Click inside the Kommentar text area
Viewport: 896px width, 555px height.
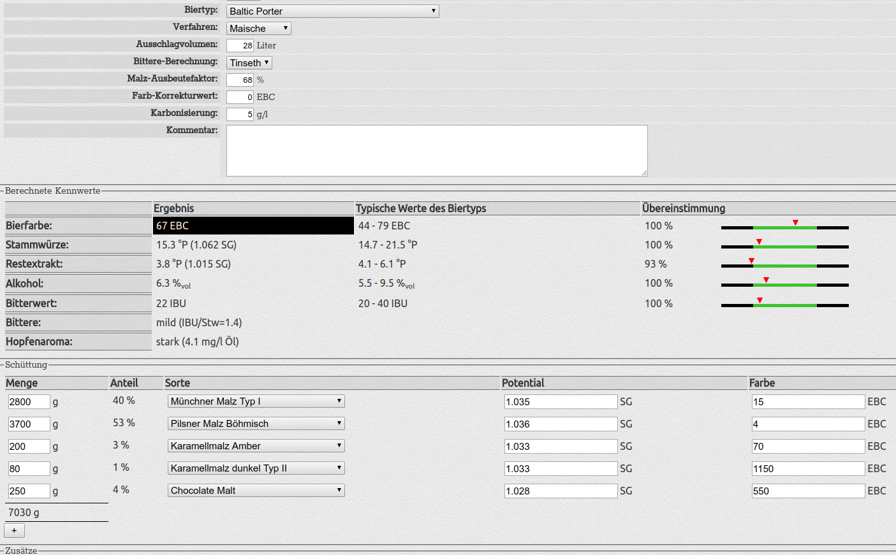click(x=437, y=150)
